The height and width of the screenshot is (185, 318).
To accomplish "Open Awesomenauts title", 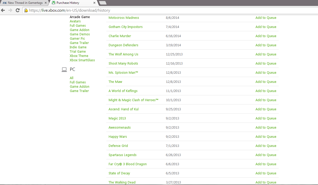I will pos(120,128).
